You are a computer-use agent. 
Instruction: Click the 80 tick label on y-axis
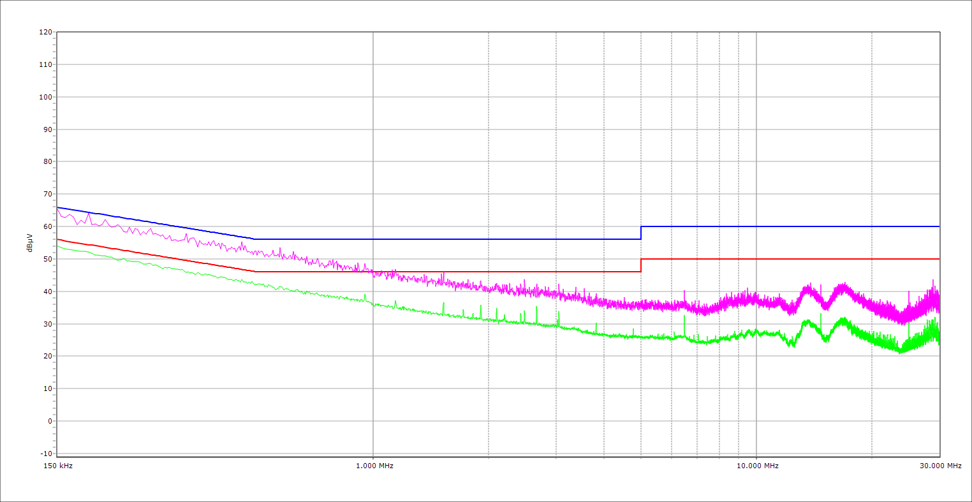47,162
